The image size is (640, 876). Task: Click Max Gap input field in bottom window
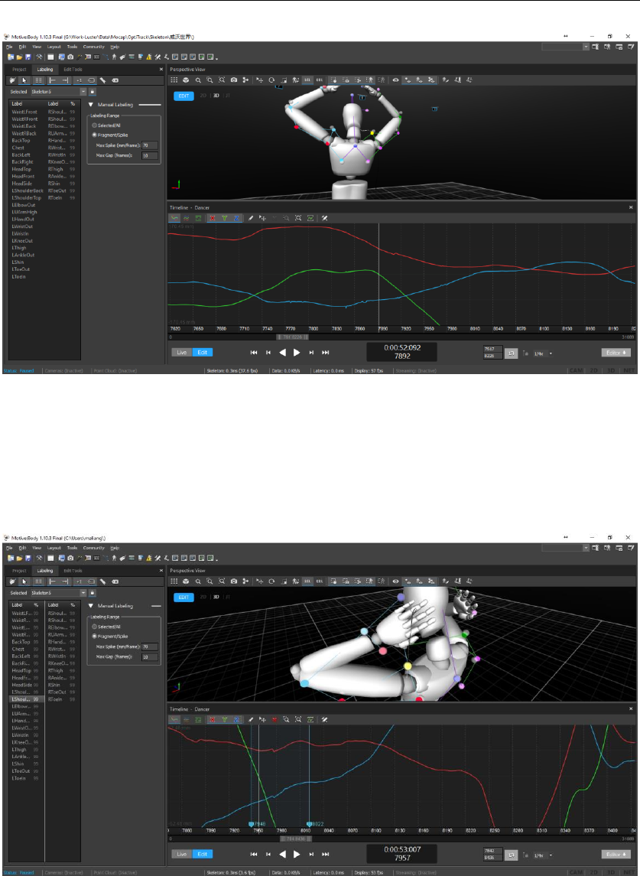[x=149, y=657]
